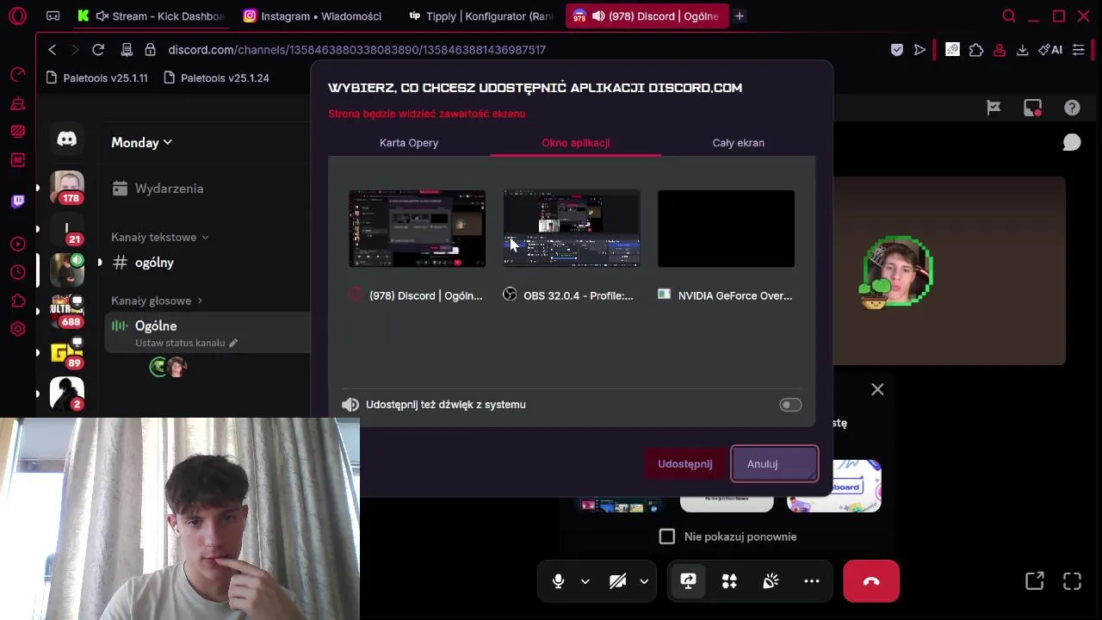The height and width of the screenshot is (620, 1102).
Task: Edit channel status pencil icon
Action: tap(233, 343)
